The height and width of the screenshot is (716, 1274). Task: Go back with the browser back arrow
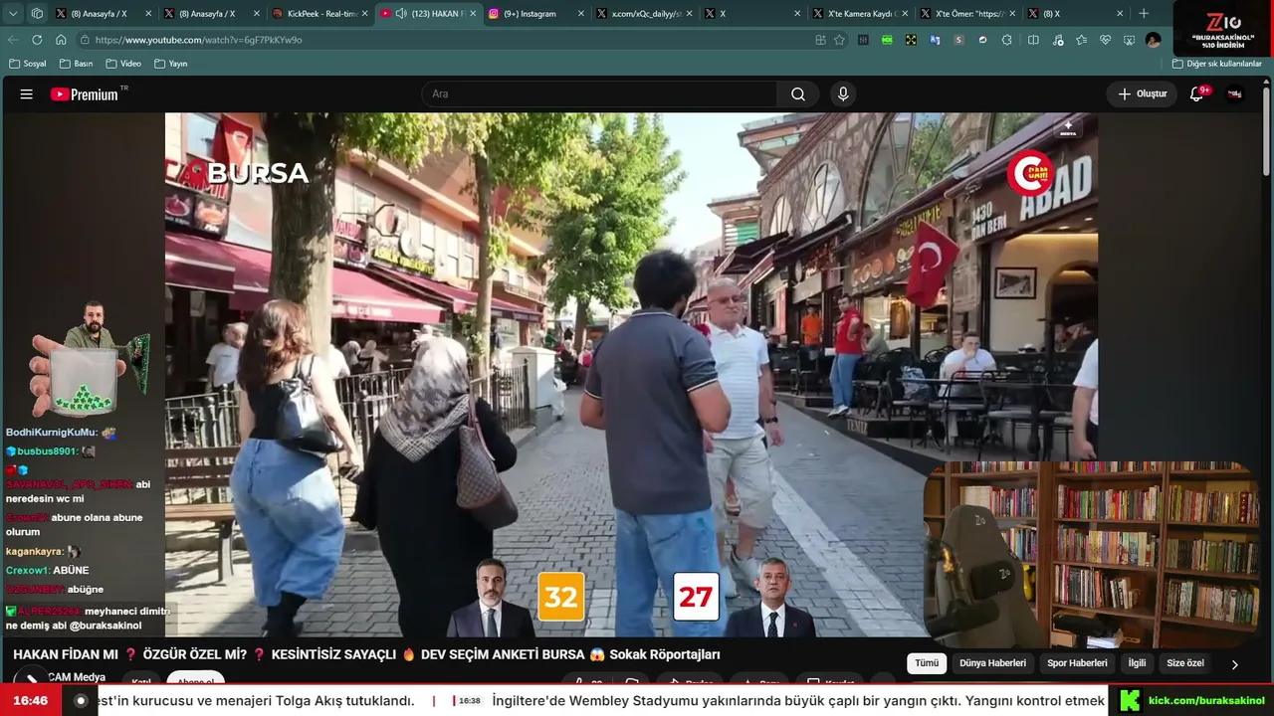[13, 40]
